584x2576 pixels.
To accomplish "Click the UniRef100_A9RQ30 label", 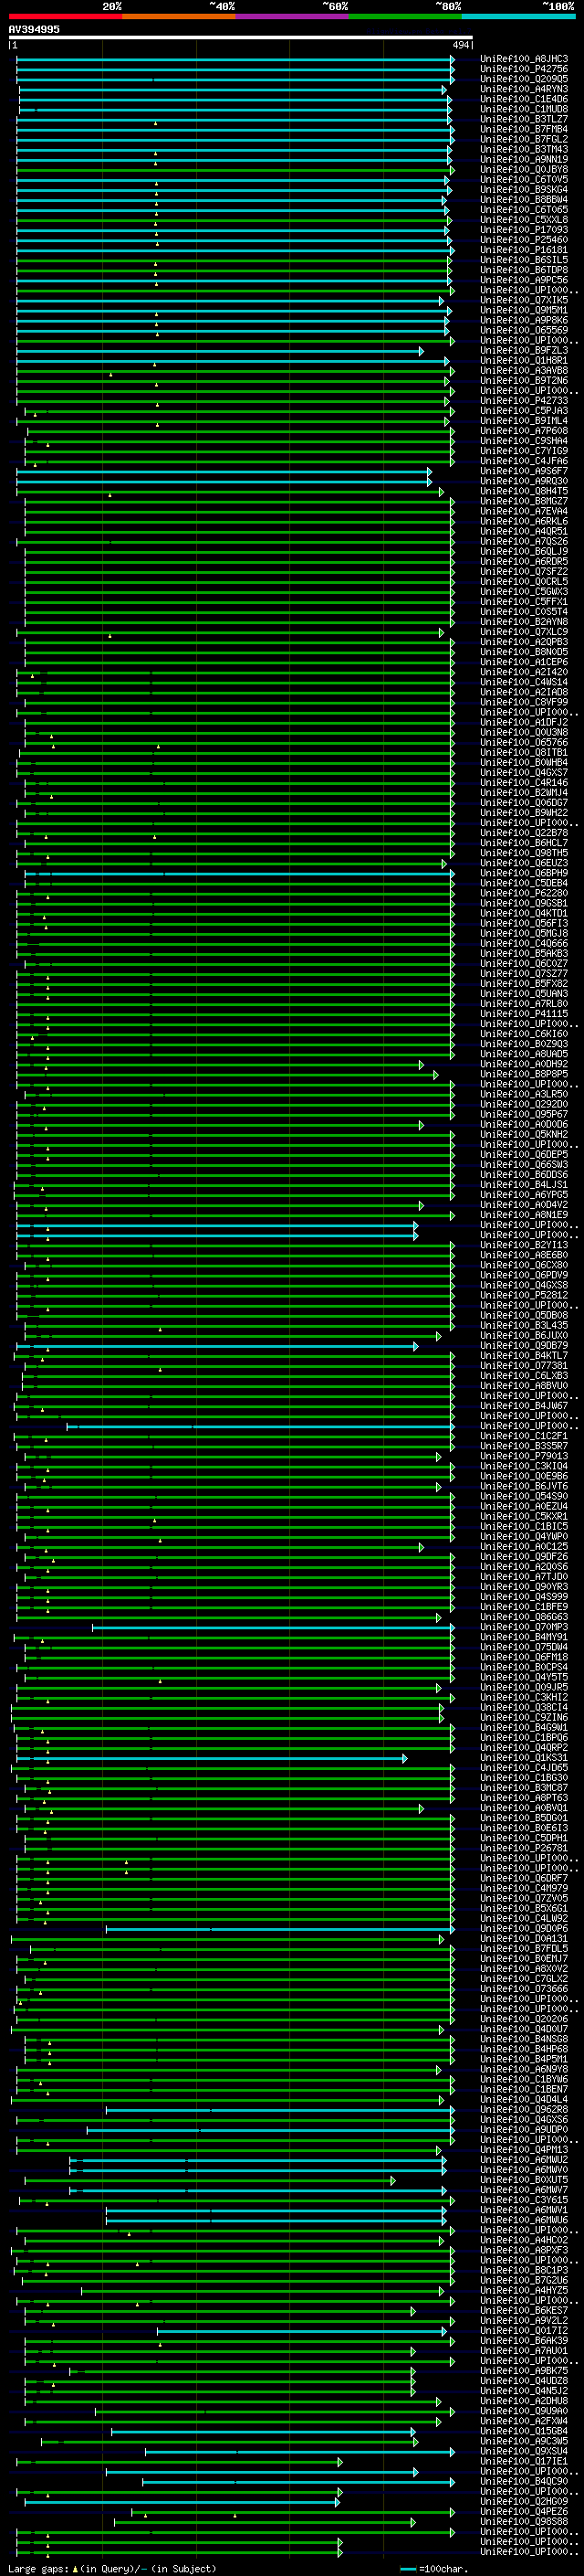I will coord(524,481).
